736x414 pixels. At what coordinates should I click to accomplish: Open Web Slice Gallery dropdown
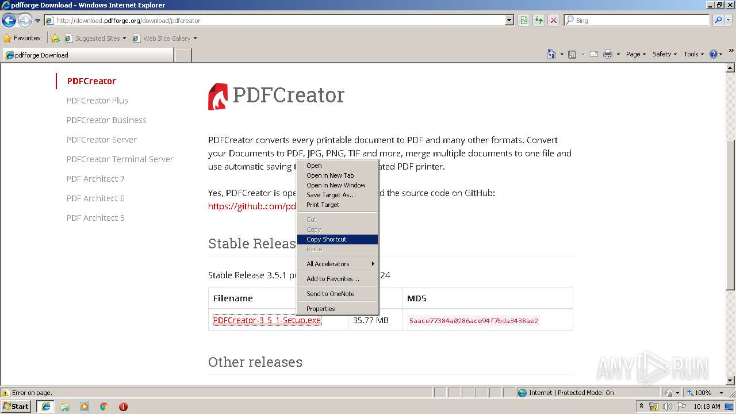pyautogui.click(x=164, y=39)
